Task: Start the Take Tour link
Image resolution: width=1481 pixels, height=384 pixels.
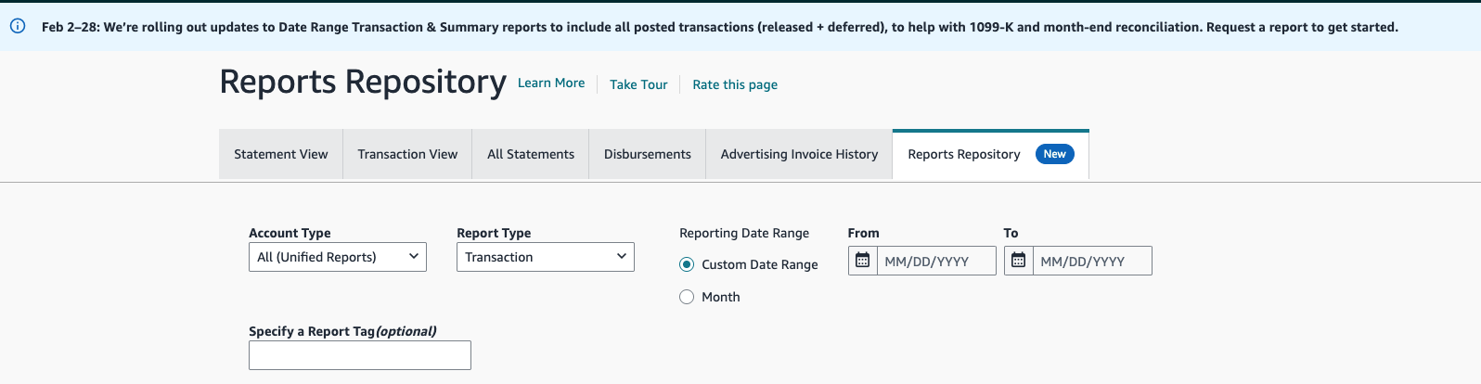Action: coord(638,84)
